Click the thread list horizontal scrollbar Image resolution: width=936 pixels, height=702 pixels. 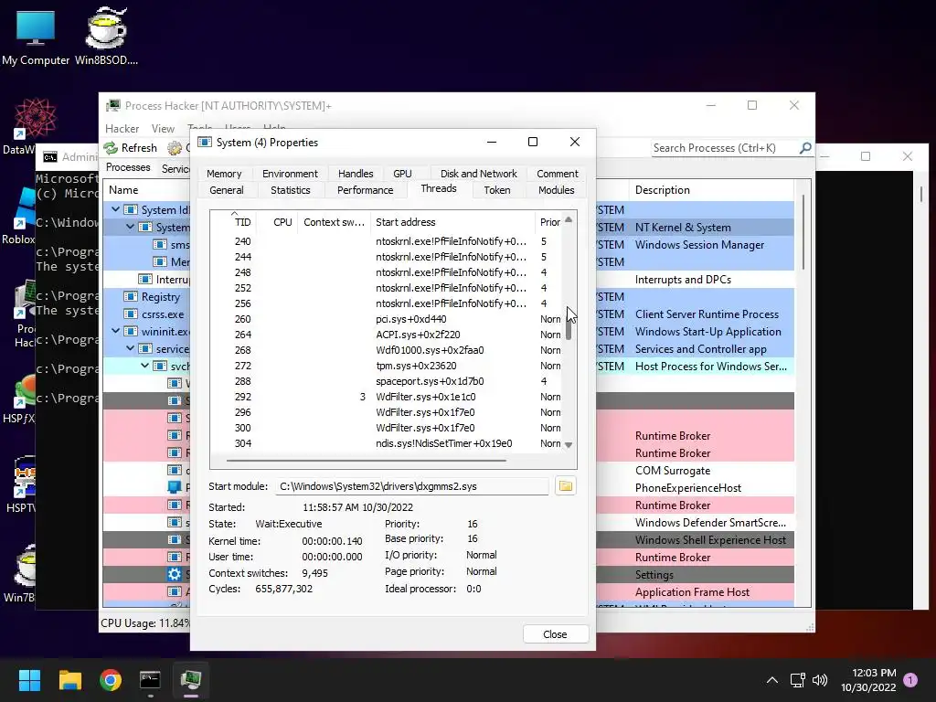366,461
